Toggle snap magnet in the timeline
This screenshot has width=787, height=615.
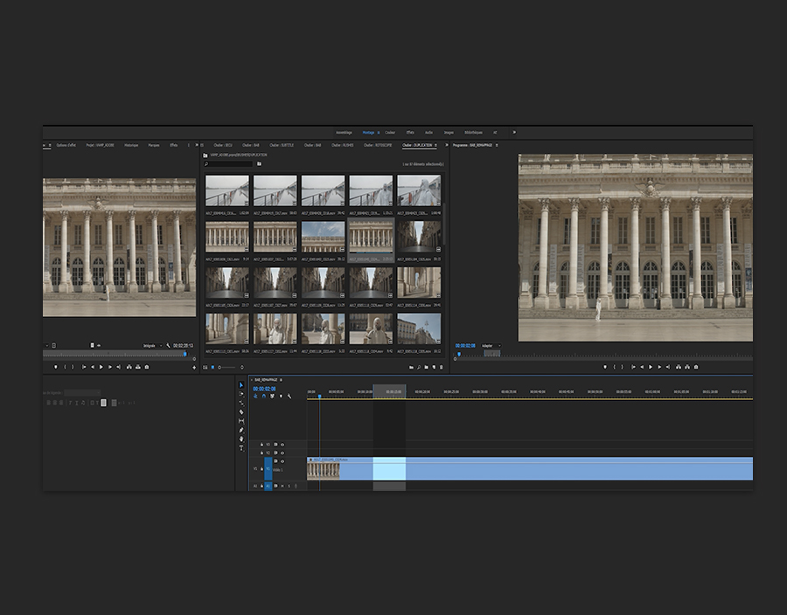[263, 397]
